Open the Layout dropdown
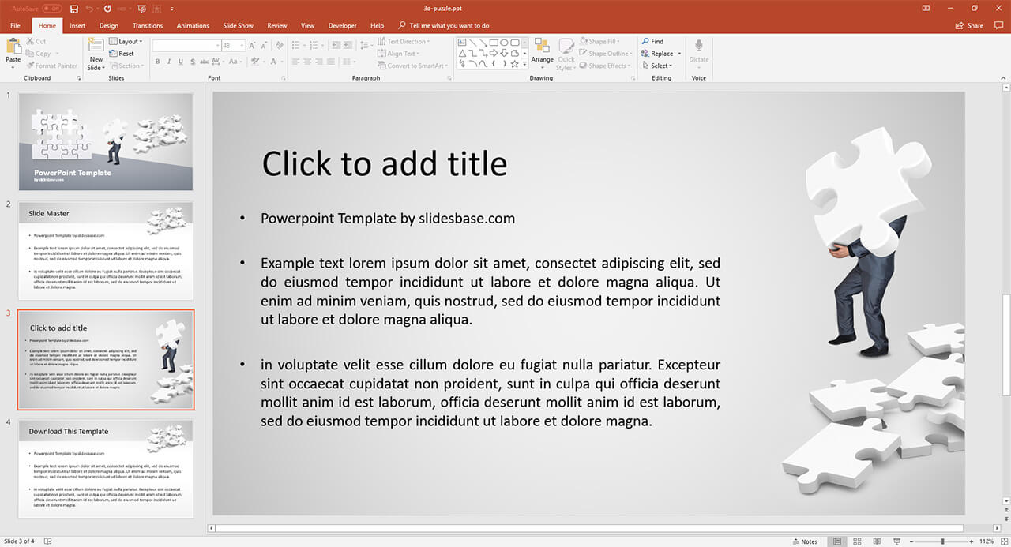Viewport: 1011px width, 547px height. point(126,41)
